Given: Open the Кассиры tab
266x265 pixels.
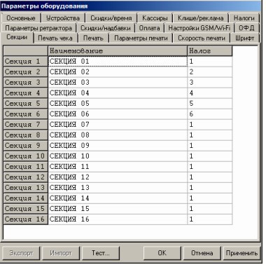Looking at the screenshot, I should coord(155,18).
